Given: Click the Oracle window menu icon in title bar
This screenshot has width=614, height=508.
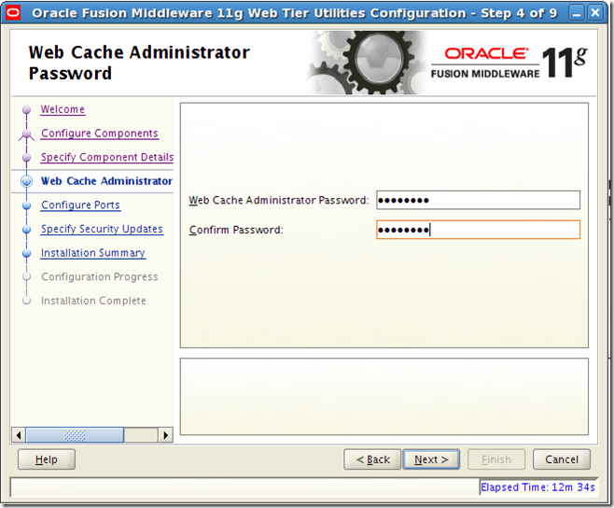Looking at the screenshot, I should (12, 13).
